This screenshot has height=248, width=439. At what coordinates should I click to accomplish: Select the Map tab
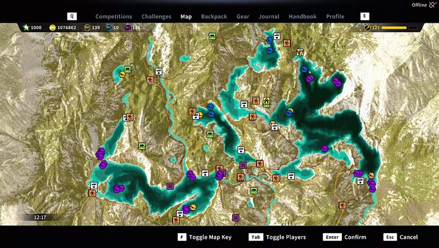186,17
